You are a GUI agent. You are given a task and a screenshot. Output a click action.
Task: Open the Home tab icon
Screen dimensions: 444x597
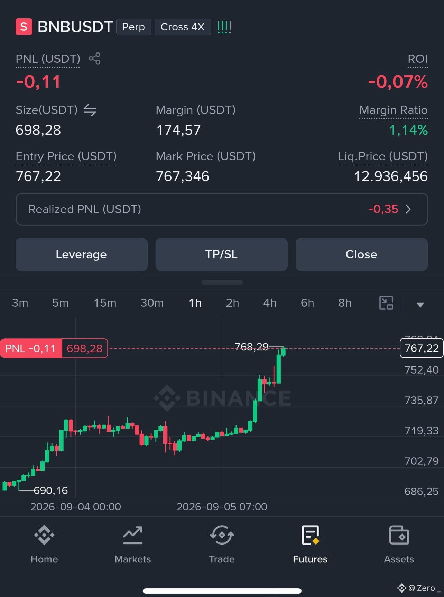44,535
